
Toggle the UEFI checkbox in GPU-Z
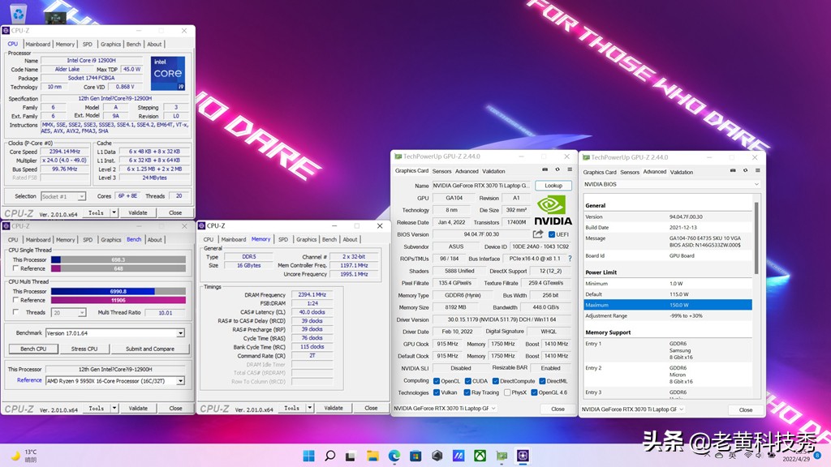(552, 234)
